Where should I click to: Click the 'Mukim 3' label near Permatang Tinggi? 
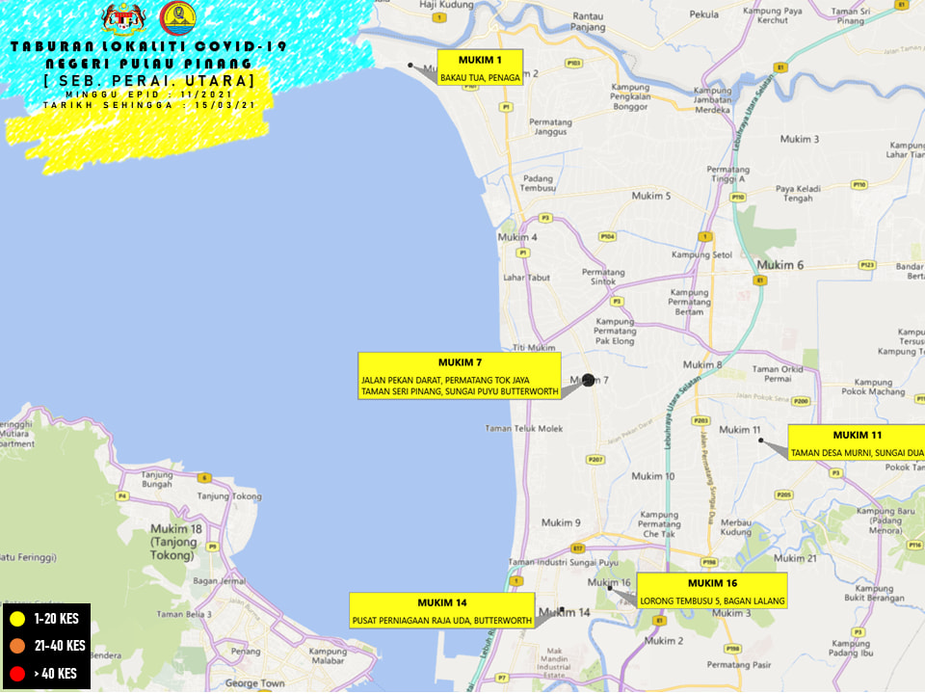coord(800,139)
